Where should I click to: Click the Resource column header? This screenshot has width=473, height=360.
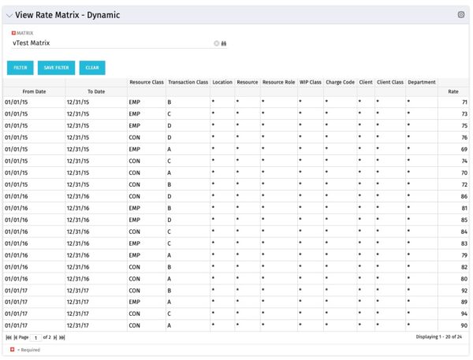tap(248, 82)
